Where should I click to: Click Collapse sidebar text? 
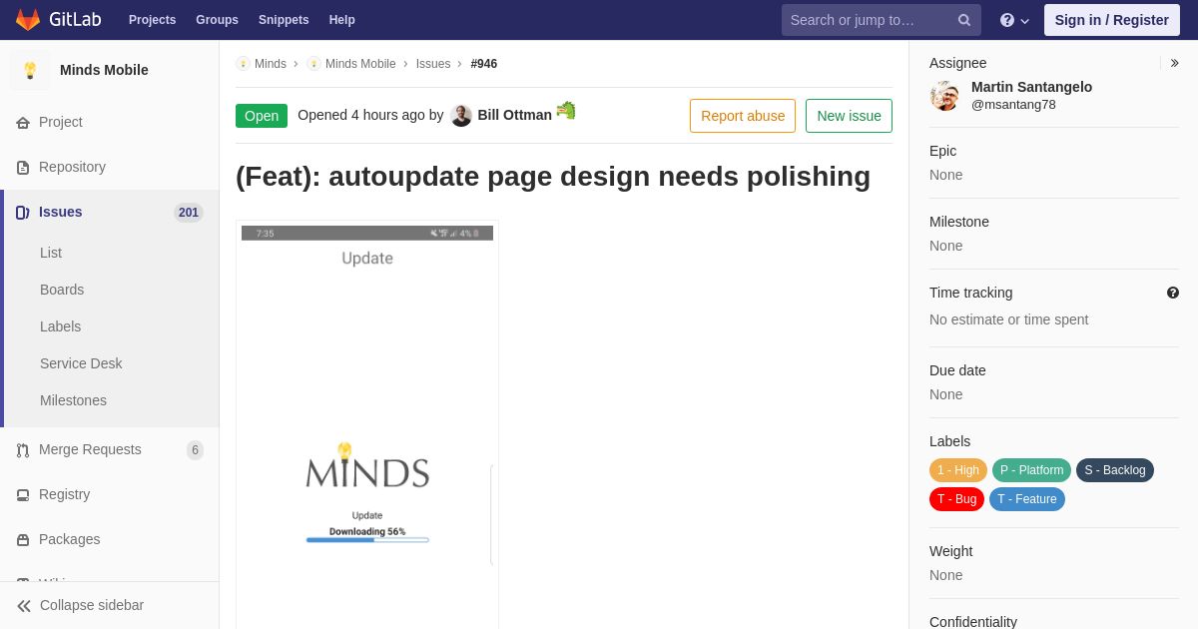[92, 605]
